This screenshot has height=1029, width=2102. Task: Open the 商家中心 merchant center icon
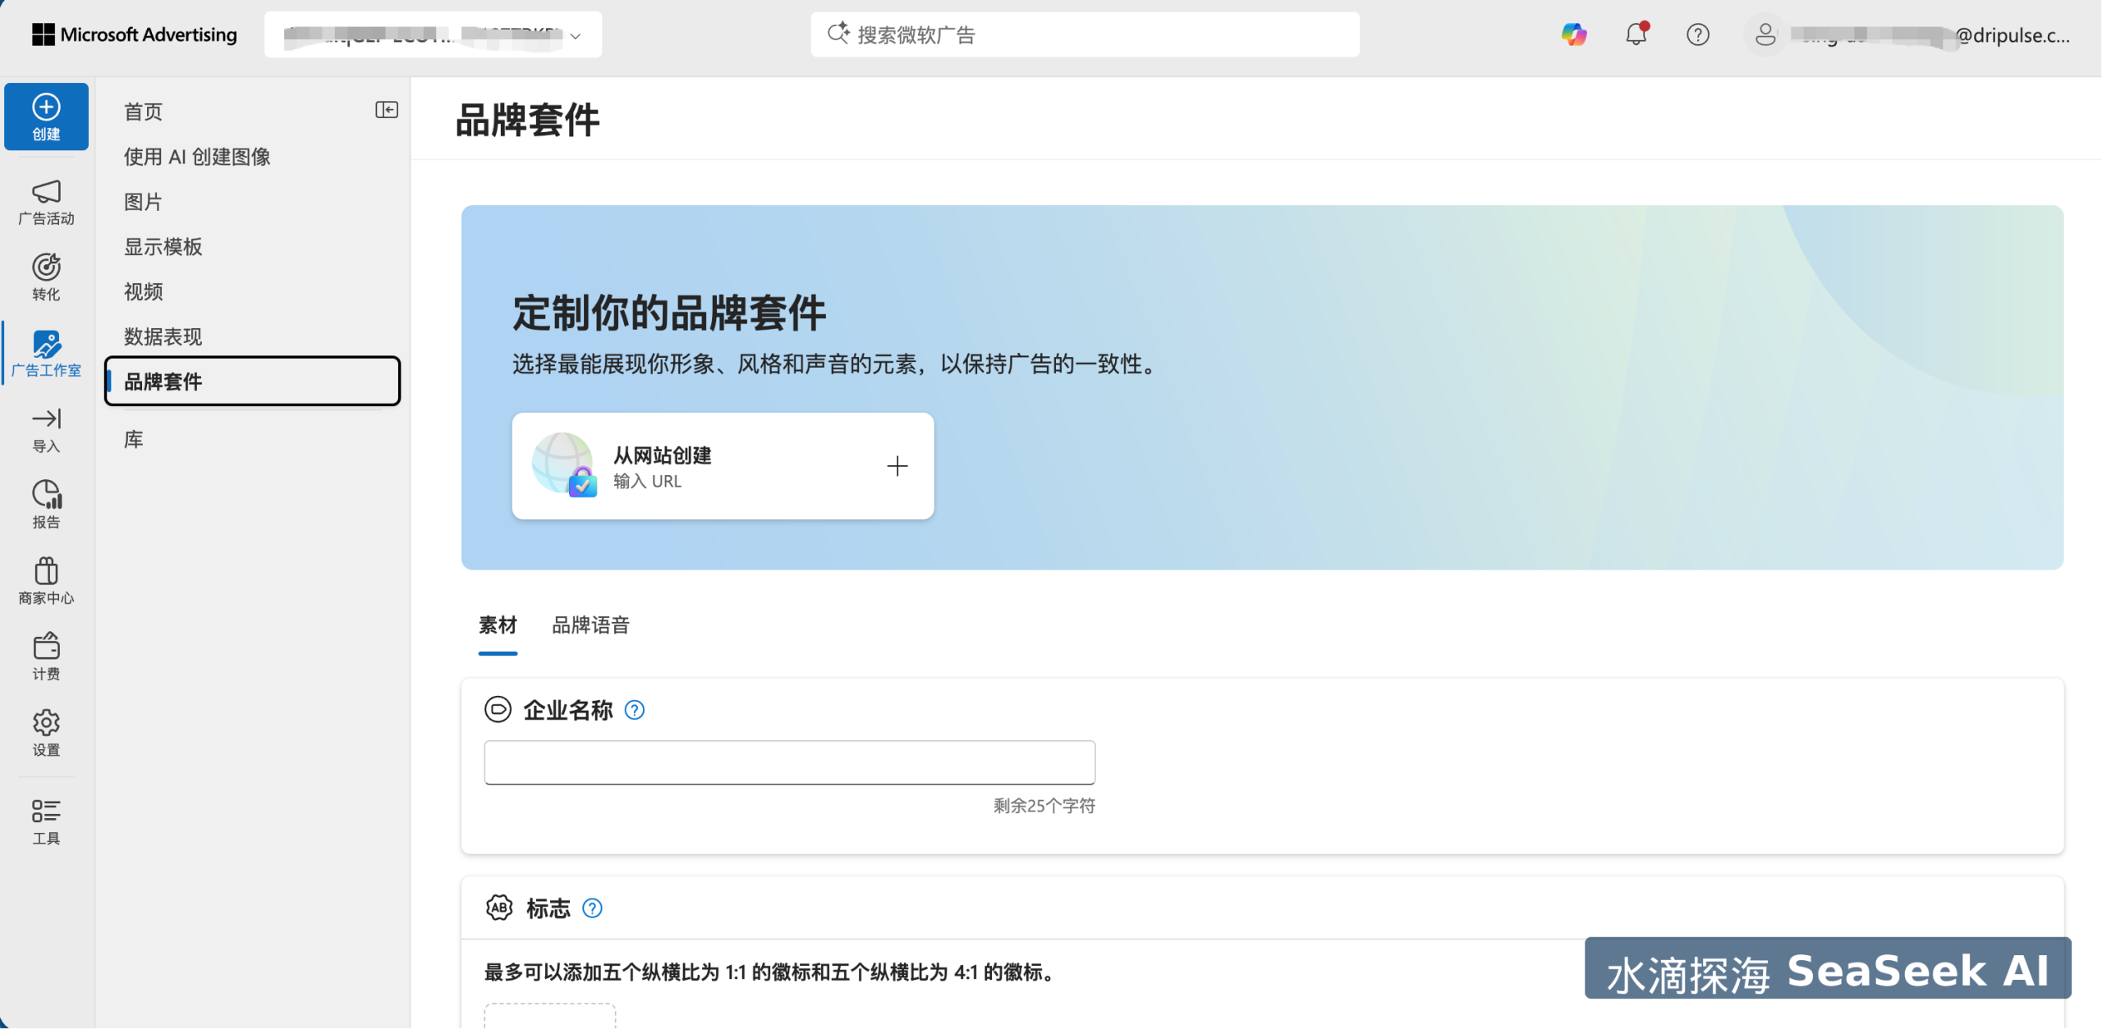46,579
